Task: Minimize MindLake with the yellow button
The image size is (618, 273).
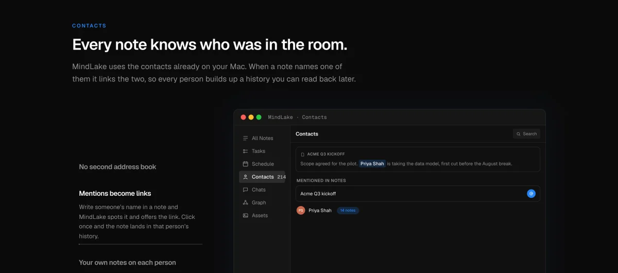Action: [x=251, y=117]
